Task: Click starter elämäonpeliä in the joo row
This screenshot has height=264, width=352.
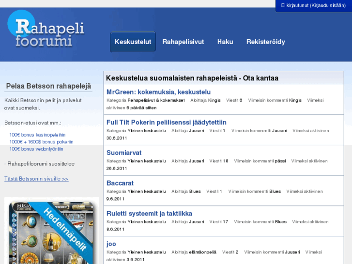Action: click(x=202, y=252)
